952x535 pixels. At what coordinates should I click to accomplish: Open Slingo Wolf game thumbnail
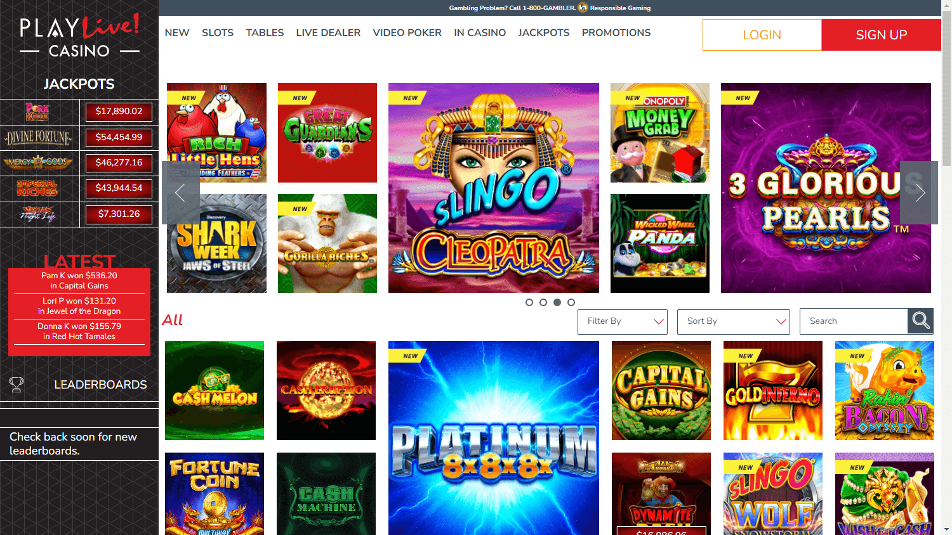(773, 494)
